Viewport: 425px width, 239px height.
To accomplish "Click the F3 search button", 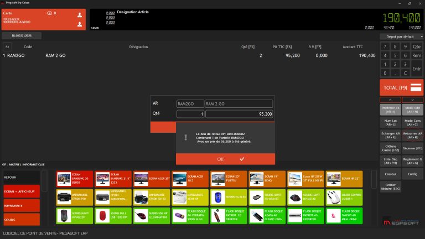I will (7, 47).
